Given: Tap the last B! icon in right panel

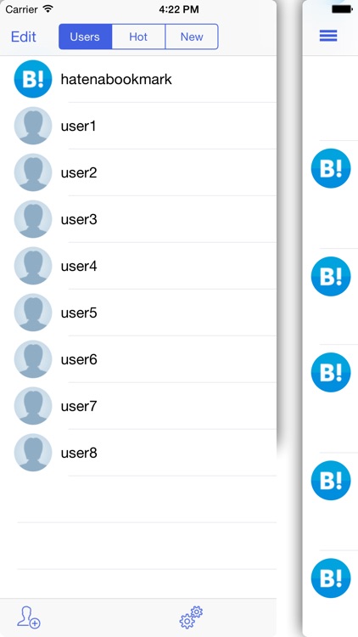Looking at the screenshot, I should tap(331, 578).
